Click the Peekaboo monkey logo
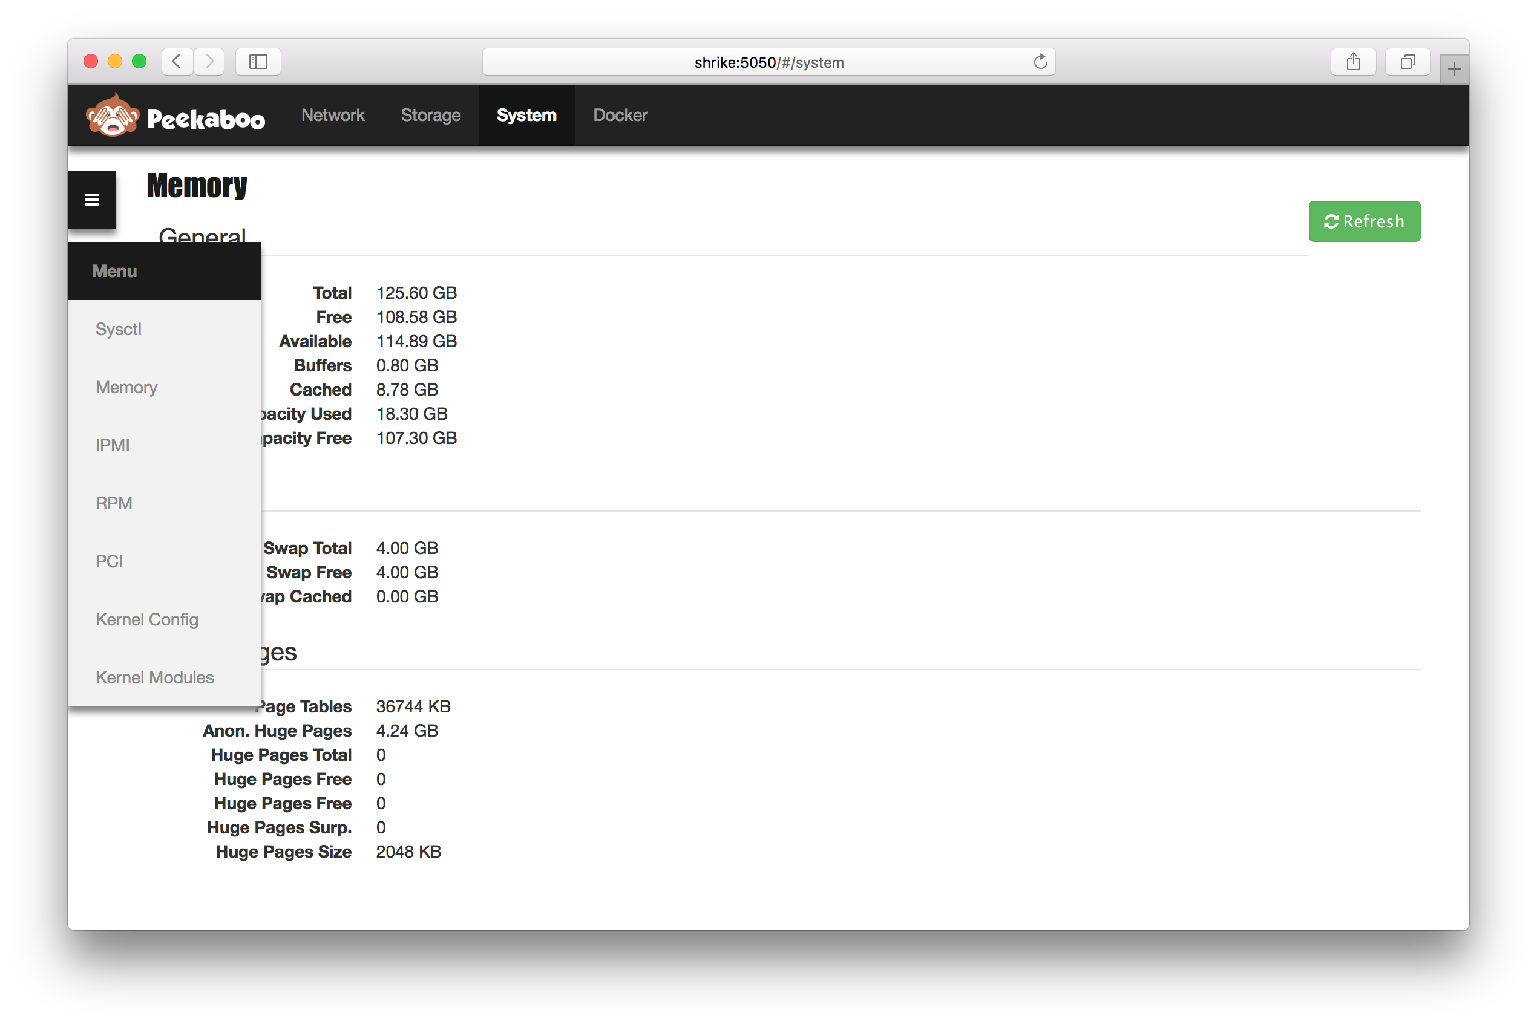The width and height of the screenshot is (1537, 1027). (x=113, y=116)
